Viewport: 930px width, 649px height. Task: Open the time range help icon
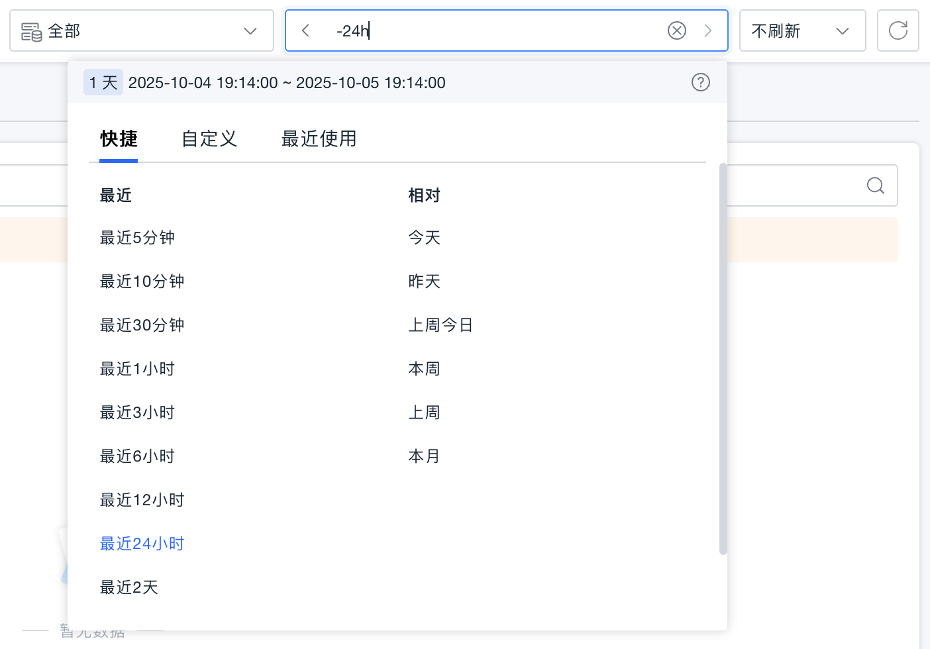(x=700, y=82)
